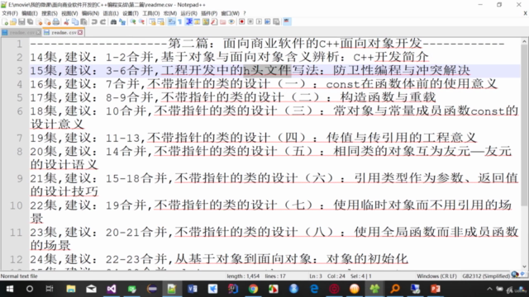Open File Explorer from the taskbar
529x297 pixels.
pyautogui.click(x=71, y=289)
